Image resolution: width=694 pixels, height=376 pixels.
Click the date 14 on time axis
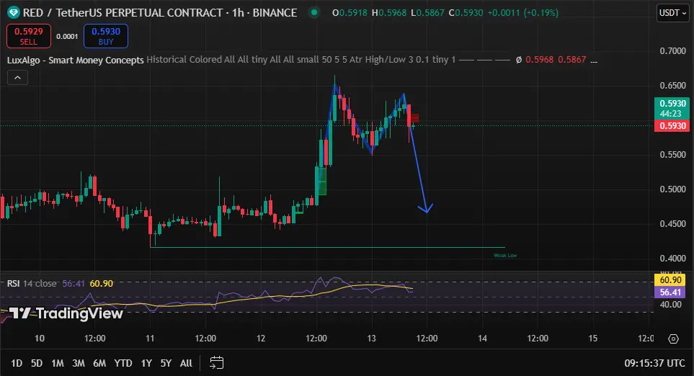point(482,339)
